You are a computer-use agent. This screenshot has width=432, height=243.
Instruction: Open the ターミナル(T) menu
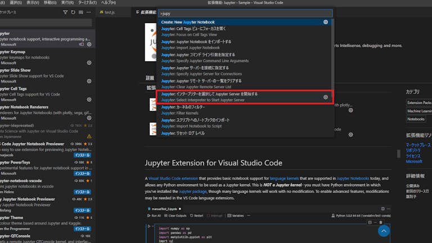(x=87, y=2)
